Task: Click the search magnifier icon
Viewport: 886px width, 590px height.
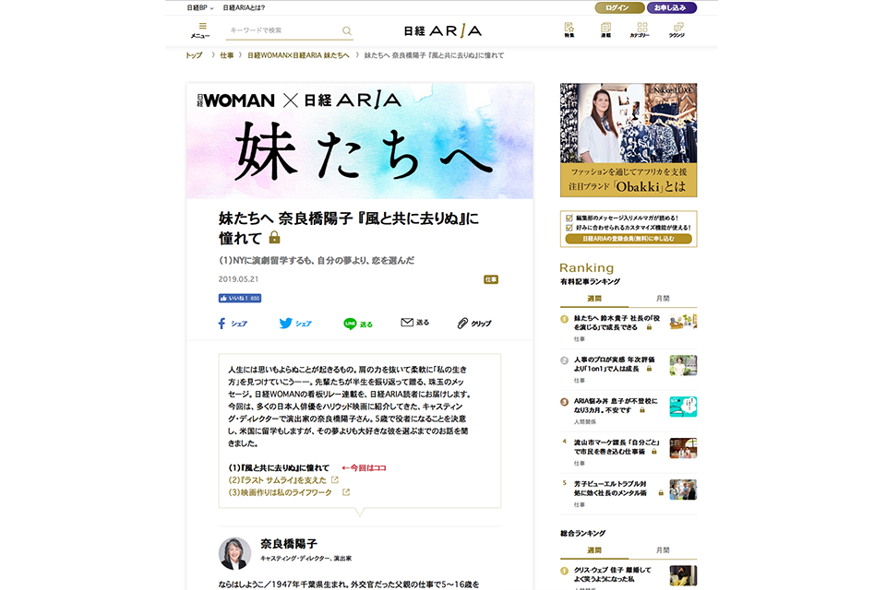Action: [x=346, y=30]
